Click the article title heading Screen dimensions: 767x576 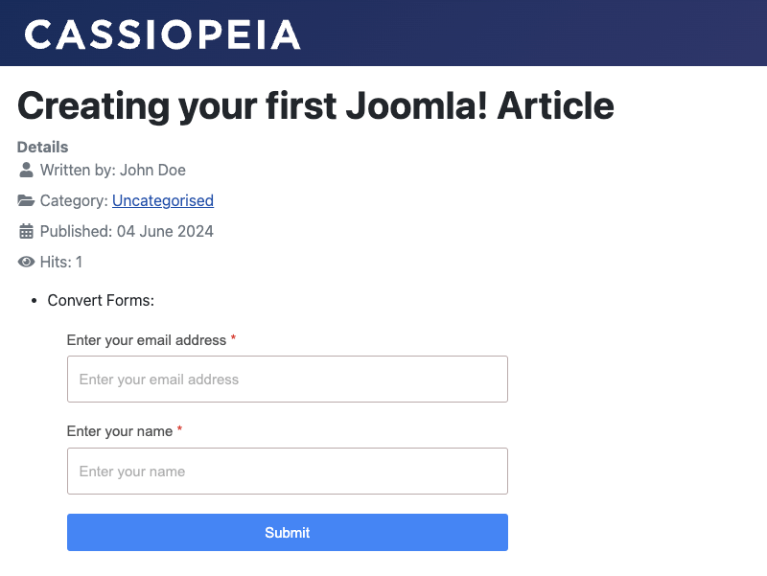315,106
